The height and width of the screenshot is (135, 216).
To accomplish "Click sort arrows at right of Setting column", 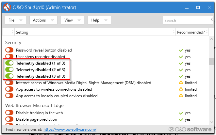I will (x=174, y=32).
